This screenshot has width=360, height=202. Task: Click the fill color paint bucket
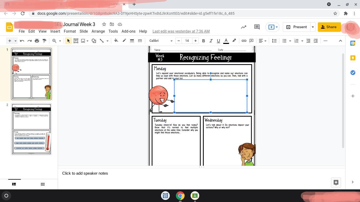pyautogui.click(x=116, y=41)
